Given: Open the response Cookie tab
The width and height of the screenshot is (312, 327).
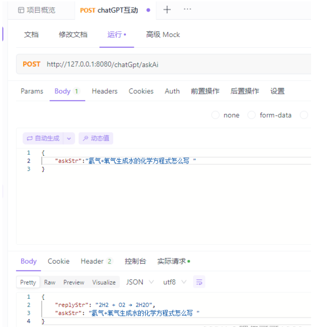Looking at the screenshot, I should tap(59, 261).
